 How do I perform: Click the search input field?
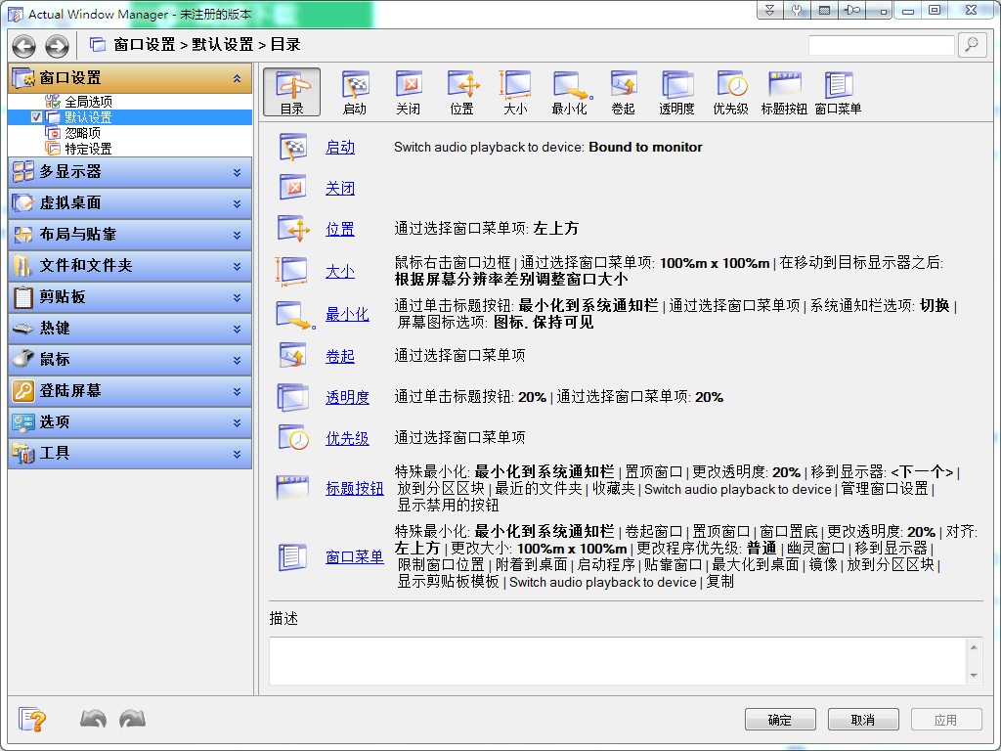(x=881, y=45)
